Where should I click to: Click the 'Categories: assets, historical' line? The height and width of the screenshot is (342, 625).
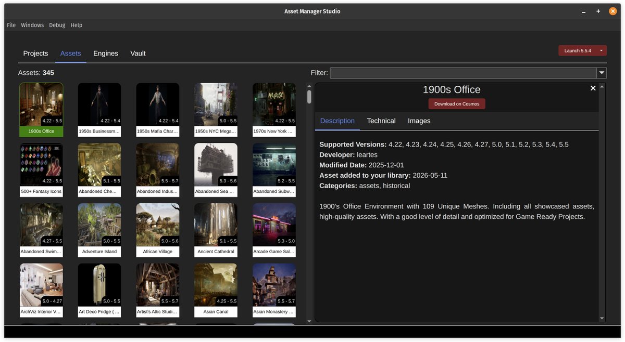click(365, 186)
